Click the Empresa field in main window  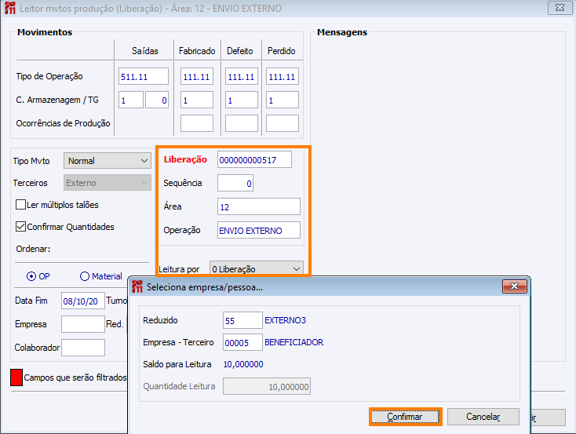[83, 324]
